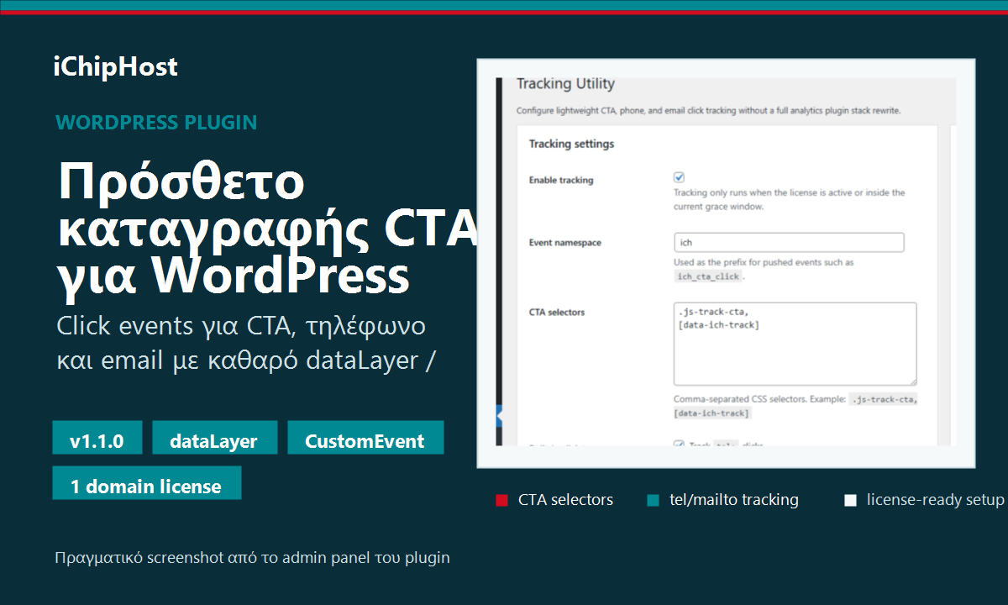
Task: Click the iChipHost logo text
Action: click(x=115, y=66)
